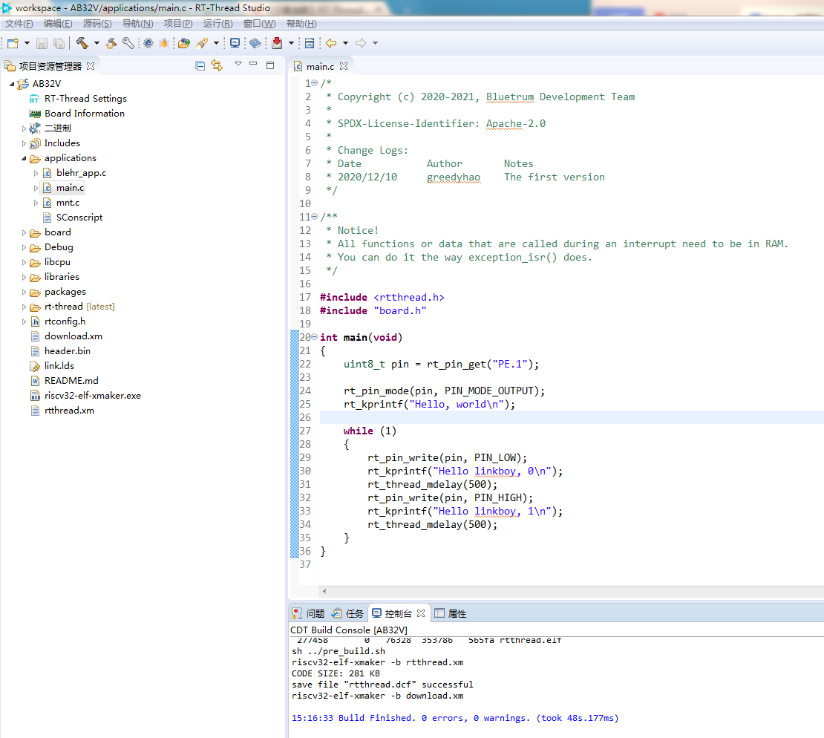Click the pen highlighter toolbar icon
This screenshot has width=824, height=738.
pos(202,43)
